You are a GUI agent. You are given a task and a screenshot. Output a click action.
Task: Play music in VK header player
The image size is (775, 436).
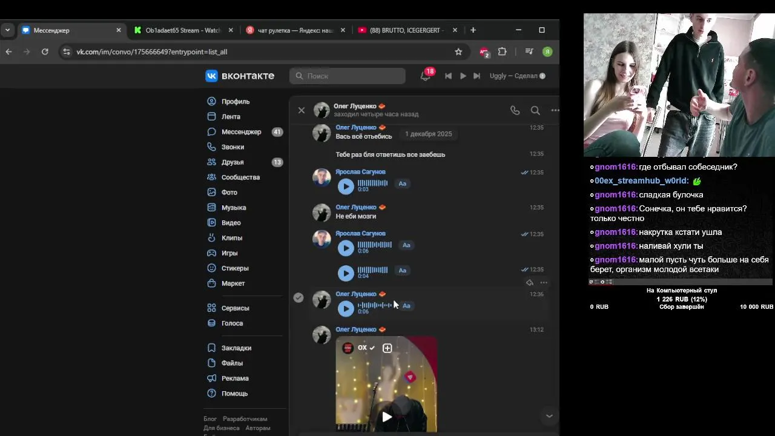[463, 76]
